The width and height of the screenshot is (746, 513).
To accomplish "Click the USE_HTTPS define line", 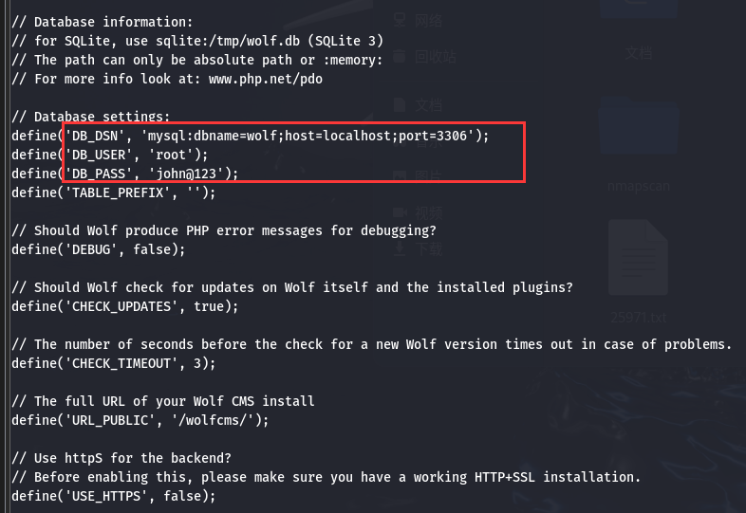I will coord(114,496).
